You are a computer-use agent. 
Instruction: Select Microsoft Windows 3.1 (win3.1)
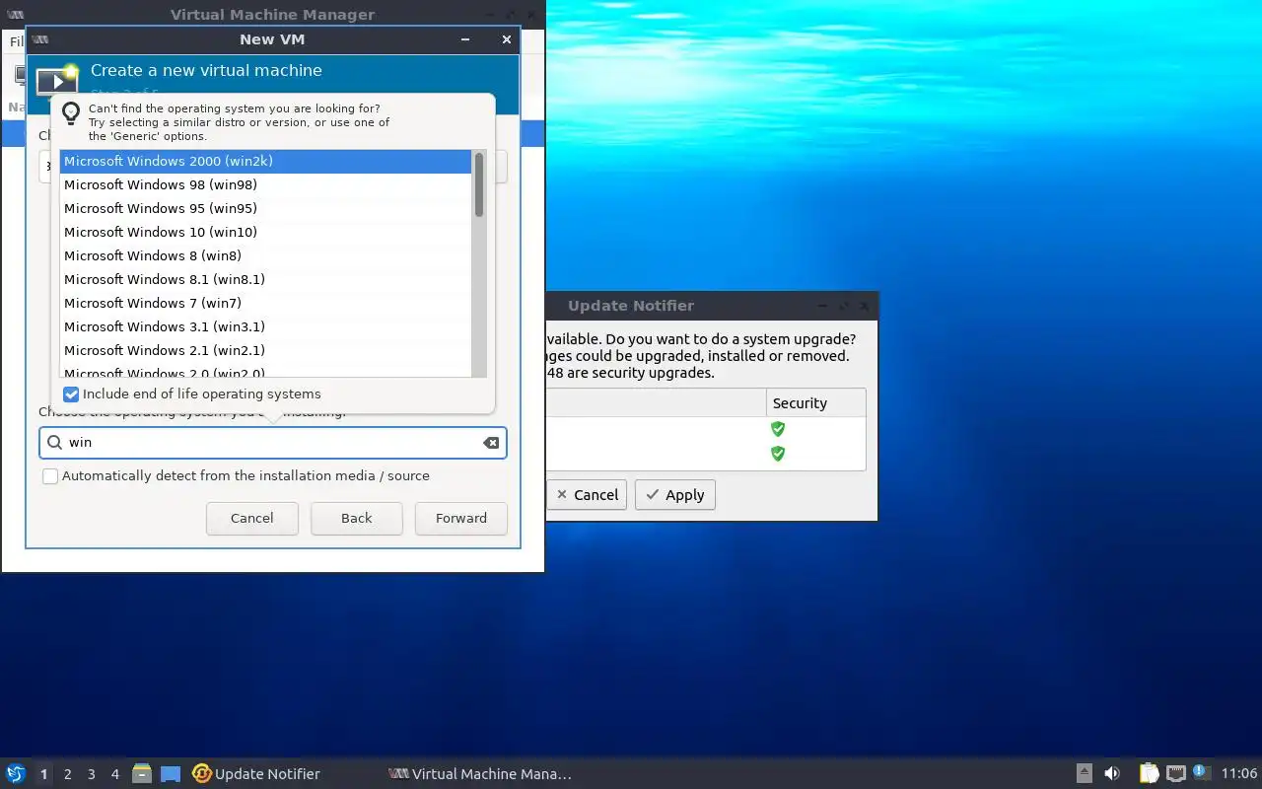[265, 326]
